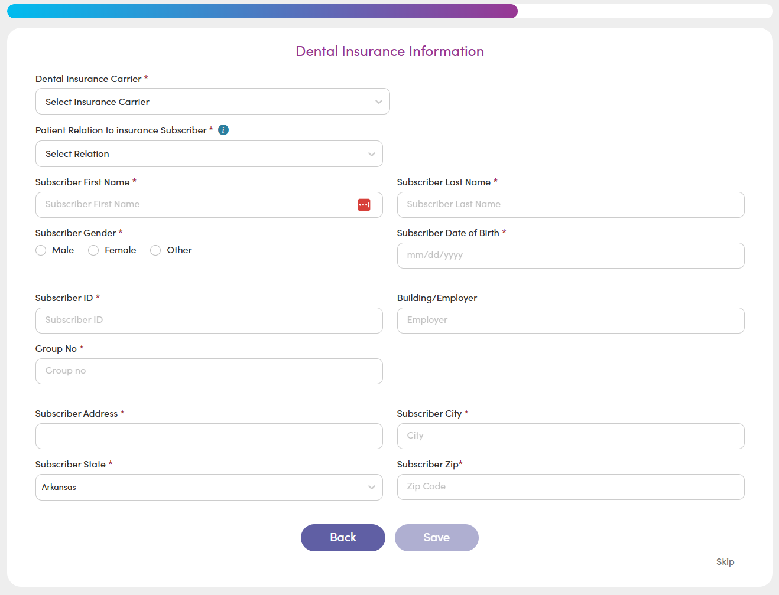Screen dimensions: 779x595
Task: Click the Save button
Action: pos(437,538)
